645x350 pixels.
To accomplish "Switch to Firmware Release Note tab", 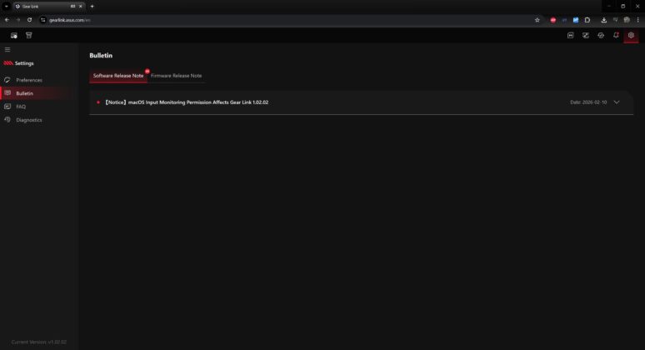I will click(x=176, y=76).
